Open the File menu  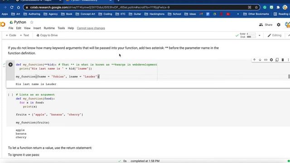tap(11, 28)
